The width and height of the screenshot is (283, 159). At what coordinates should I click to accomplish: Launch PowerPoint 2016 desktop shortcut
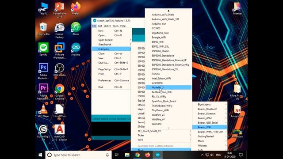click(x=59, y=10)
